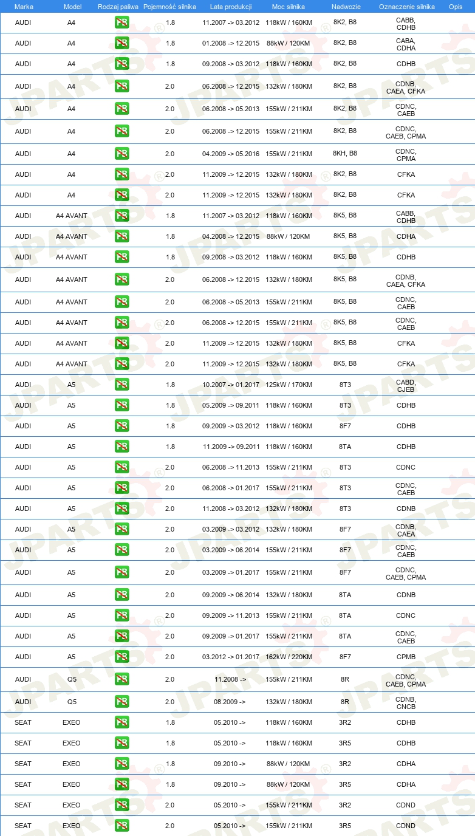475x836 pixels.
Task: Select the '03.2012 -> 01.2017' production years cell
Action: click(x=231, y=657)
